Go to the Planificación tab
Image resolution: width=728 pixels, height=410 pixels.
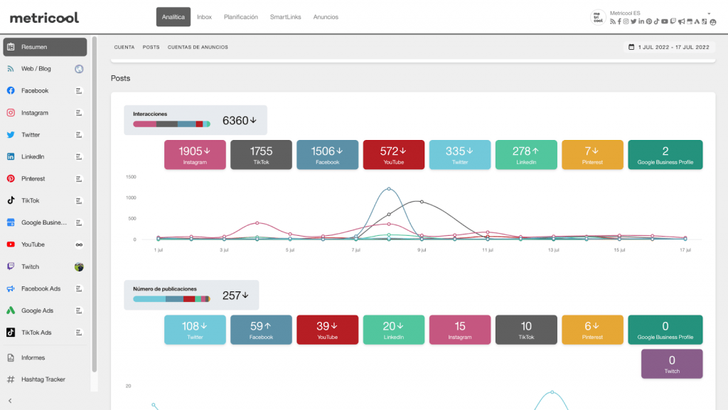[x=241, y=16]
